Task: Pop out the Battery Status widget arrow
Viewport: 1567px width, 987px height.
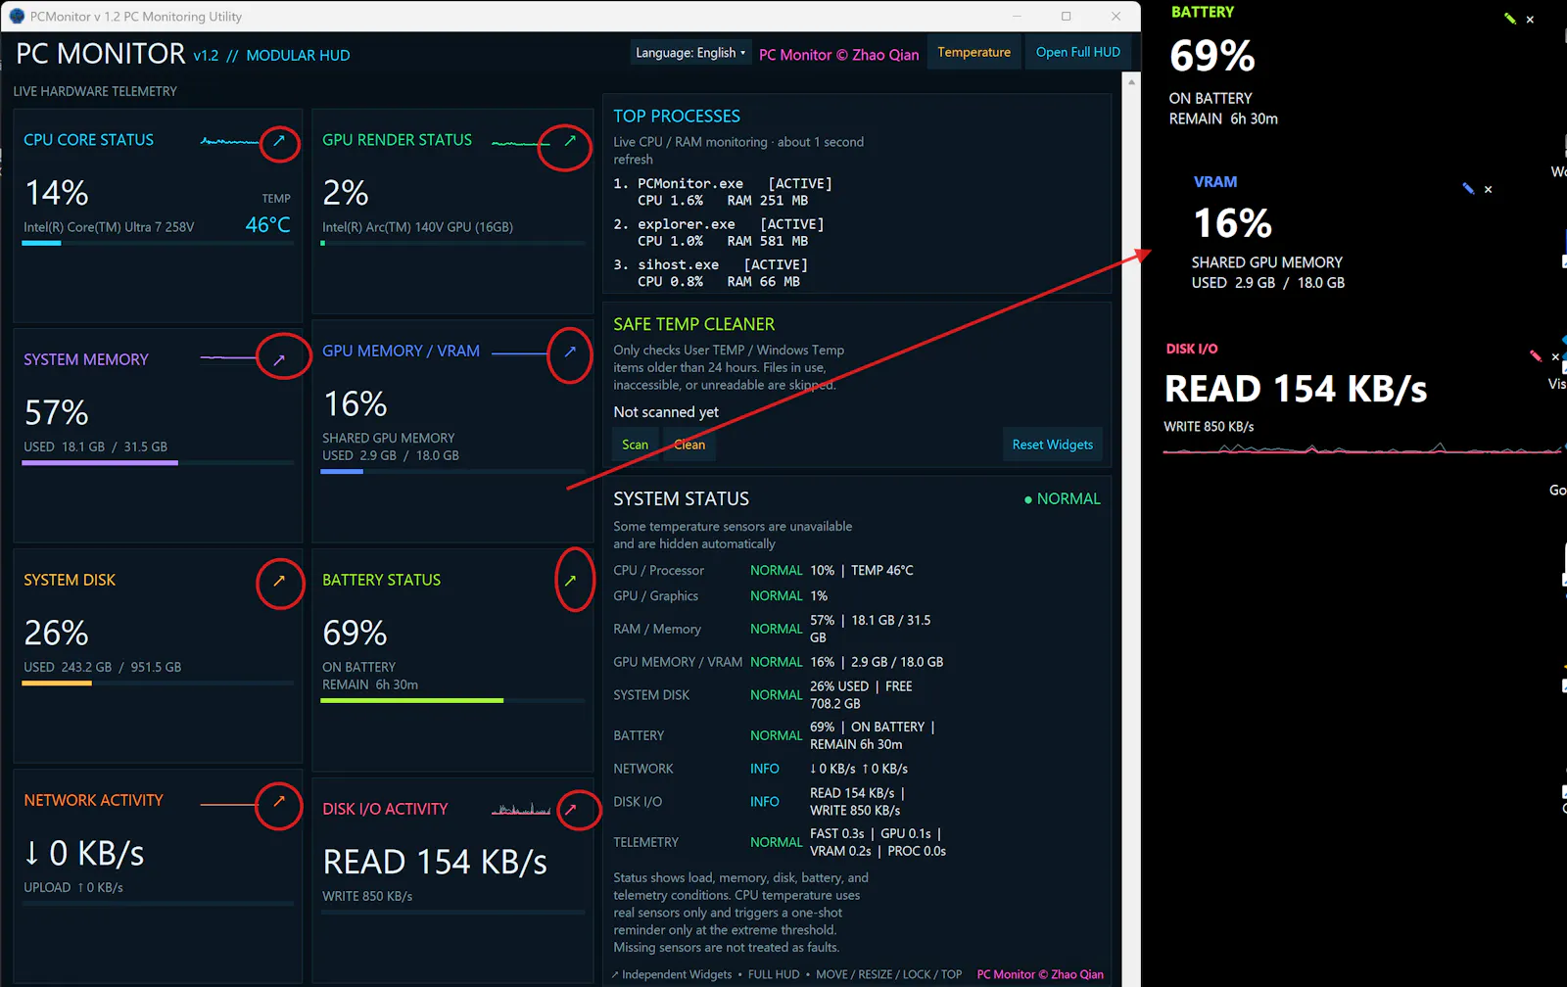Action: (570, 581)
